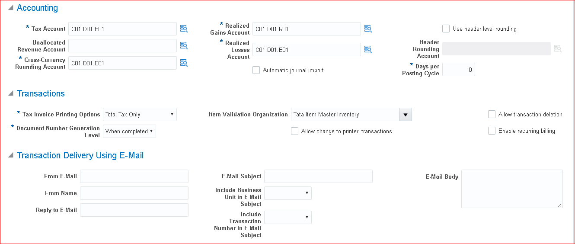Screen dimensions: 575x244
Task: Click Realized Gains Account search icon
Action: click(368, 29)
